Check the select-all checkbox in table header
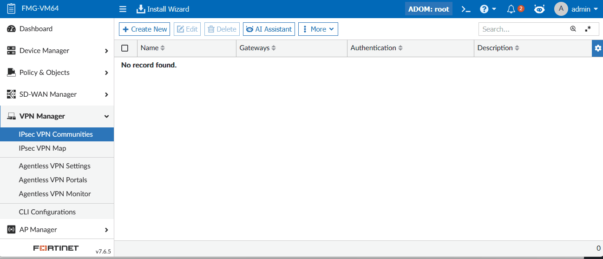 [x=125, y=48]
